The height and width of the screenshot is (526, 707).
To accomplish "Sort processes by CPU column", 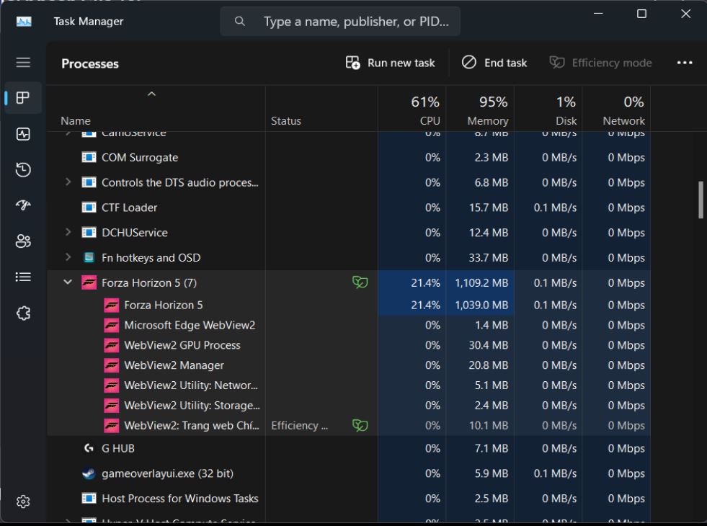I will tap(425, 110).
